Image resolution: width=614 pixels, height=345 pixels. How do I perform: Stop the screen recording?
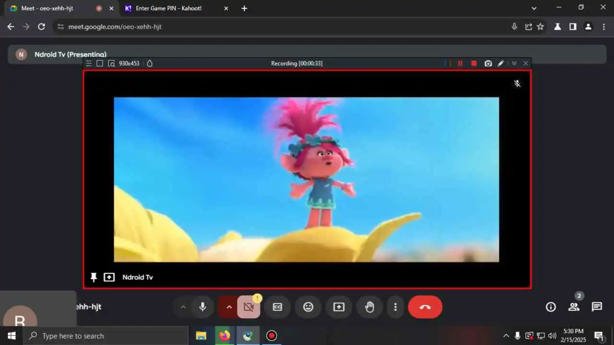click(x=474, y=63)
